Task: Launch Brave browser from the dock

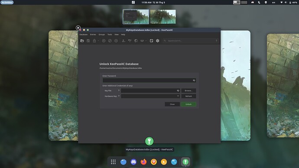Action: [154, 162]
